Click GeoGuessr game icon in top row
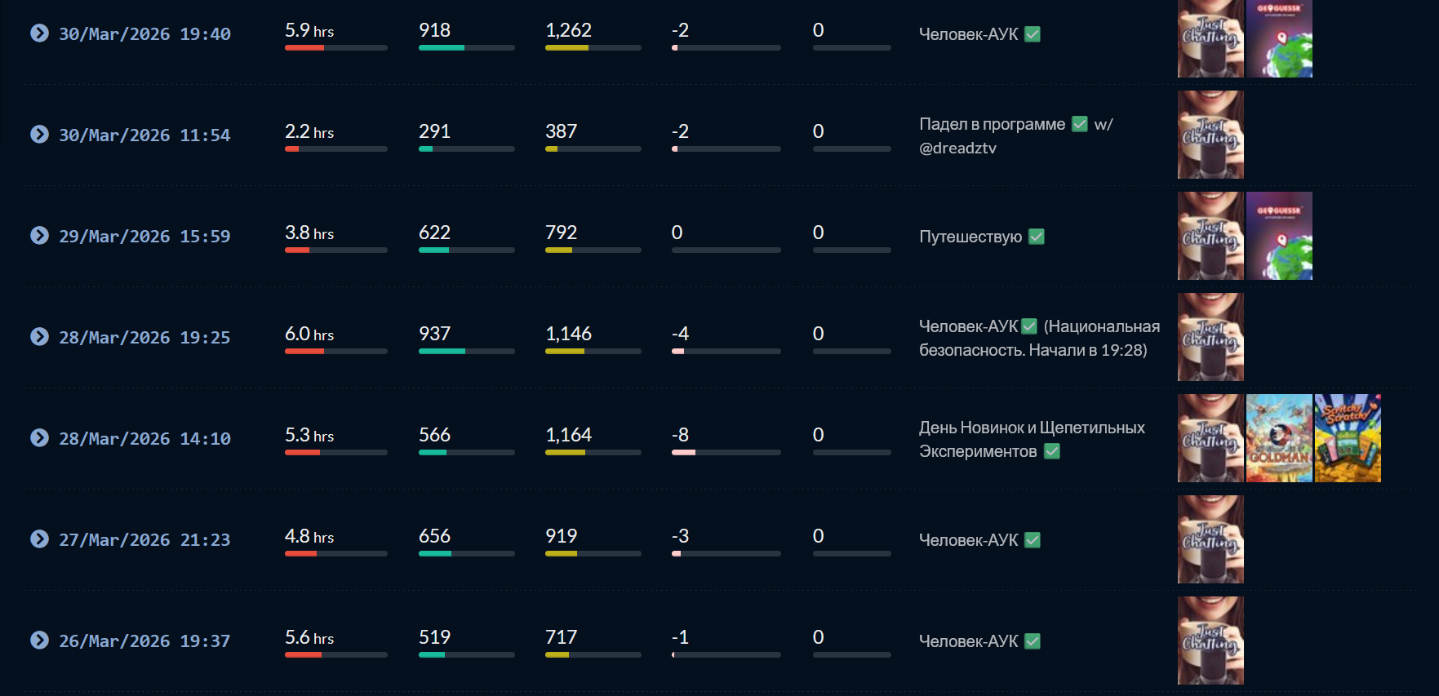 tap(1279, 38)
